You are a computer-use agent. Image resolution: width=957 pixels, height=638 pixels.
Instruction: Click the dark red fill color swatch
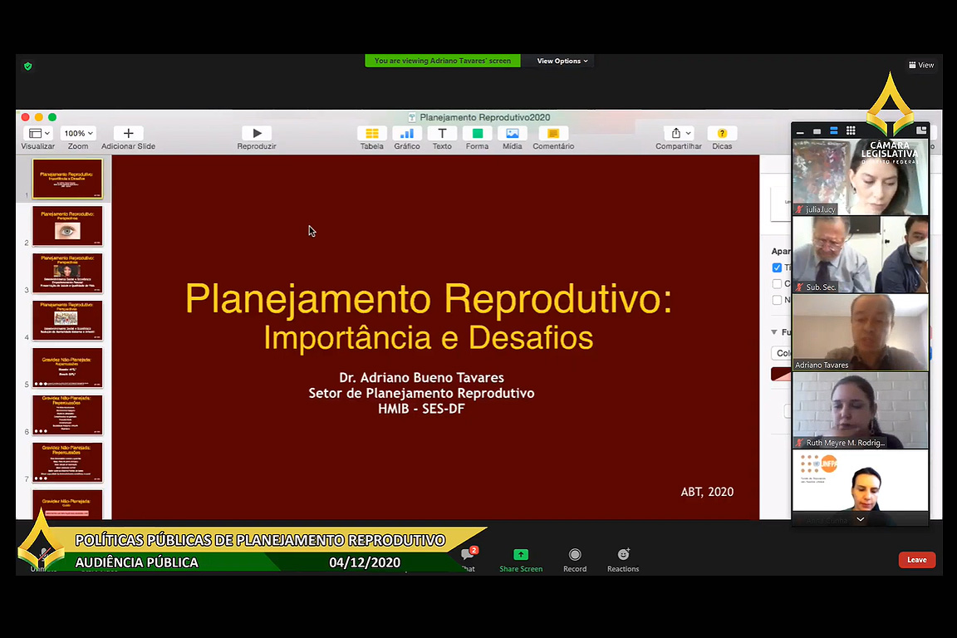pos(781,374)
